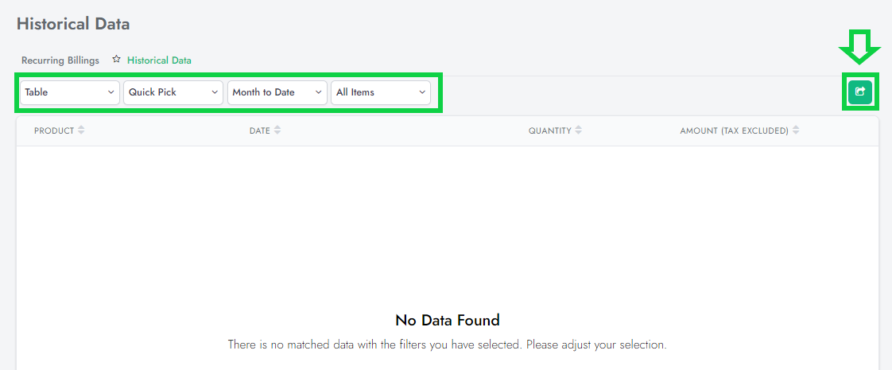892x370 pixels.
Task: Click the sort arrows next to DATE
Action: click(277, 130)
